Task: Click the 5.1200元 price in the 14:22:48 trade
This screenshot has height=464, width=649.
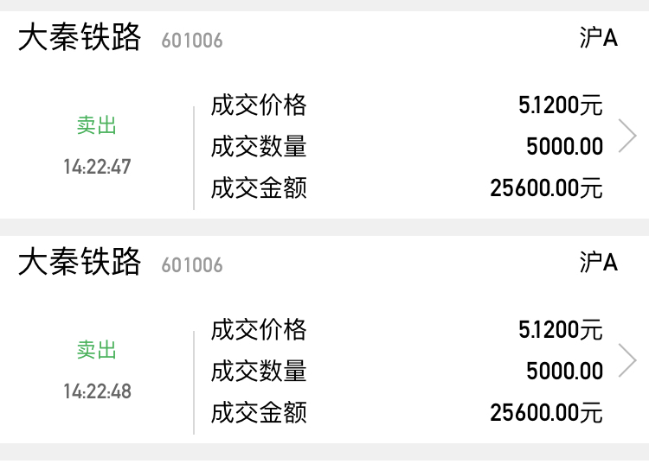Action: (560, 330)
